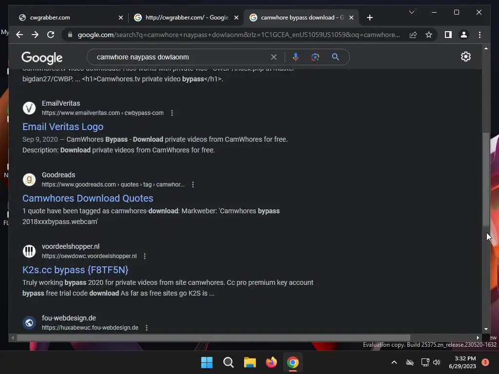This screenshot has width=499, height=374.
Task: Click the horizontal scroll-left arrow
Action: click(x=13, y=338)
